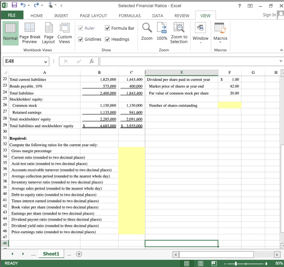
Task: Open Undo history dropdown arrow
Action: (29, 6)
